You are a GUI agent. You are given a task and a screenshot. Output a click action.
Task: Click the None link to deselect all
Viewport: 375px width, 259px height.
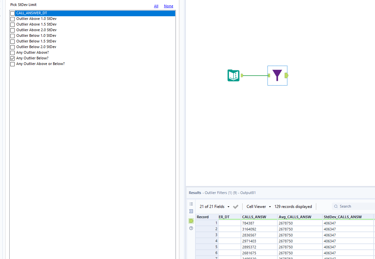[169, 6]
